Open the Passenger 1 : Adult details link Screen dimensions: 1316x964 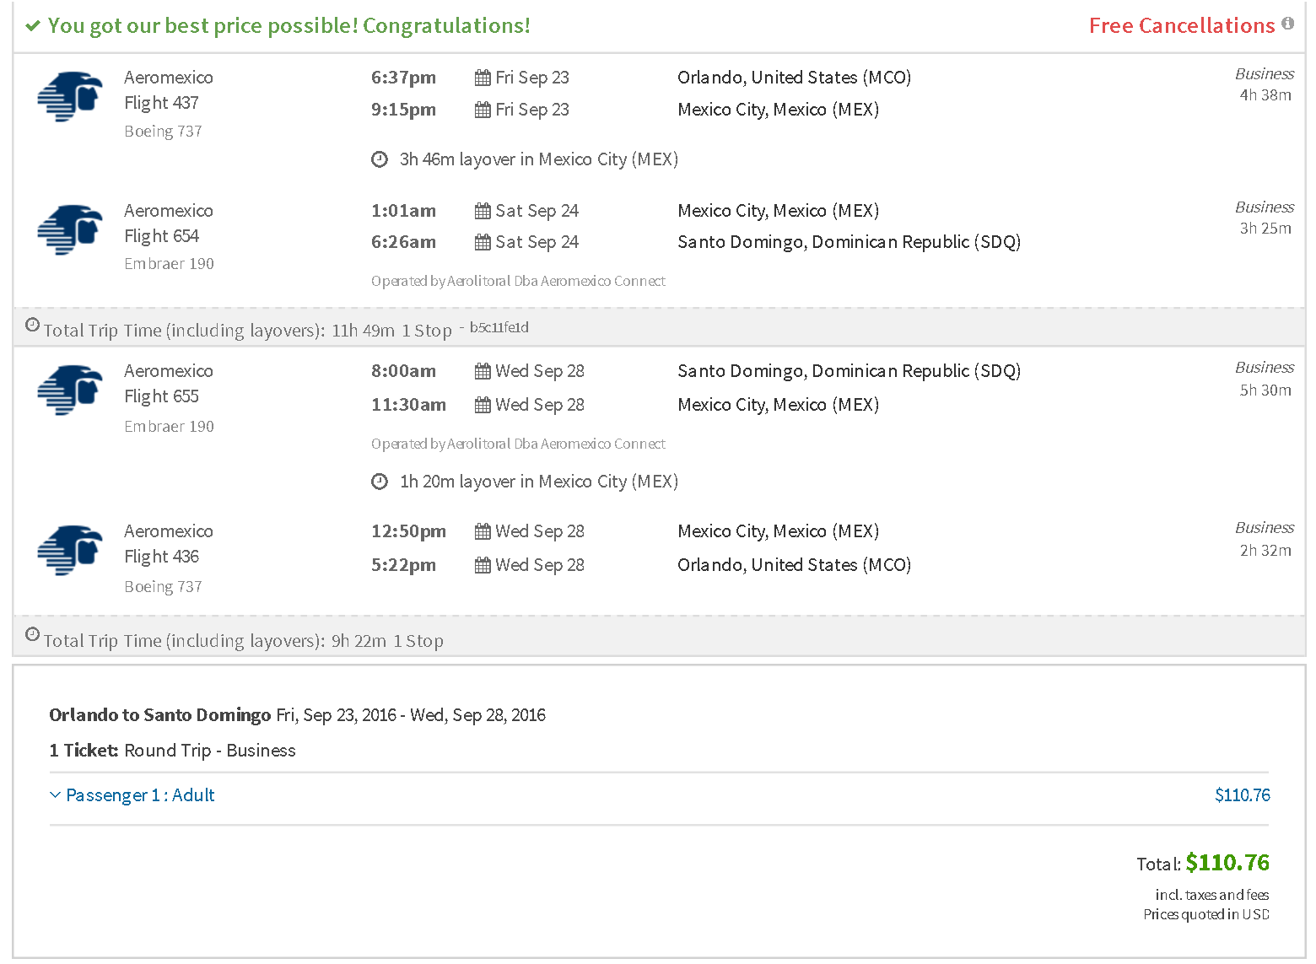click(x=140, y=795)
